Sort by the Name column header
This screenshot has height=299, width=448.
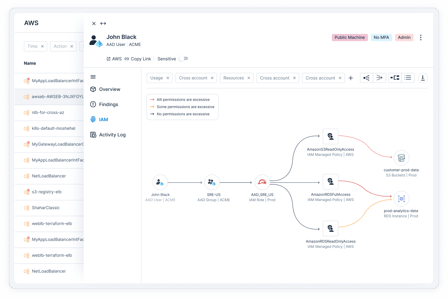(x=30, y=63)
